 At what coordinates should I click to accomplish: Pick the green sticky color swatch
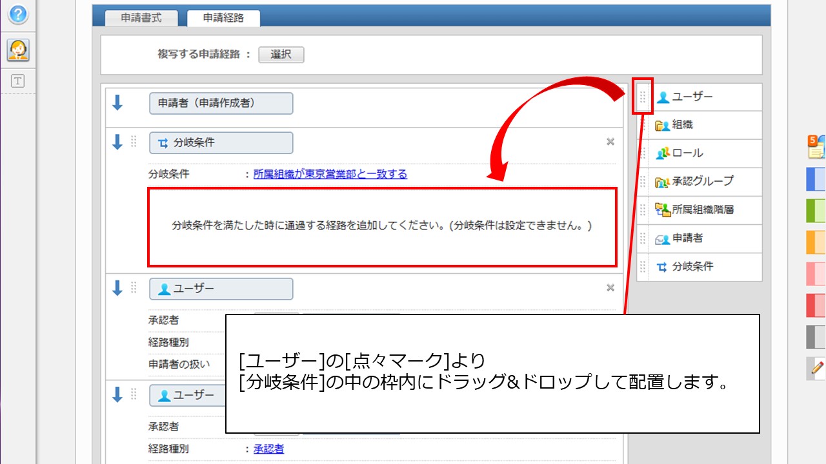tap(816, 211)
